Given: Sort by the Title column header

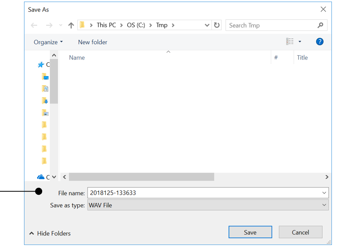Looking at the screenshot, I should click(x=302, y=58).
